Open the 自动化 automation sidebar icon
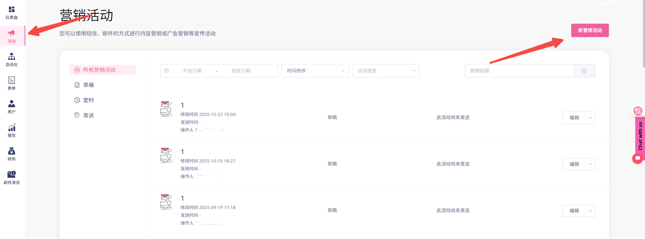The image size is (645, 239). (x=12, y=57)
